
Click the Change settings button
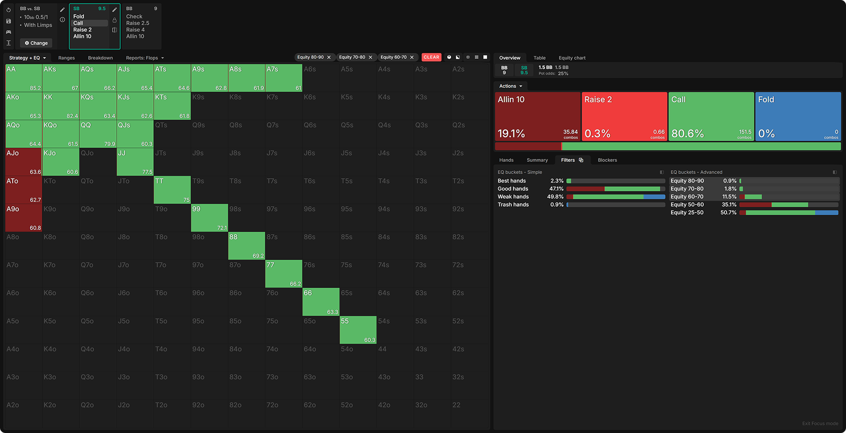pyautogui.click(x=36, y=43)
